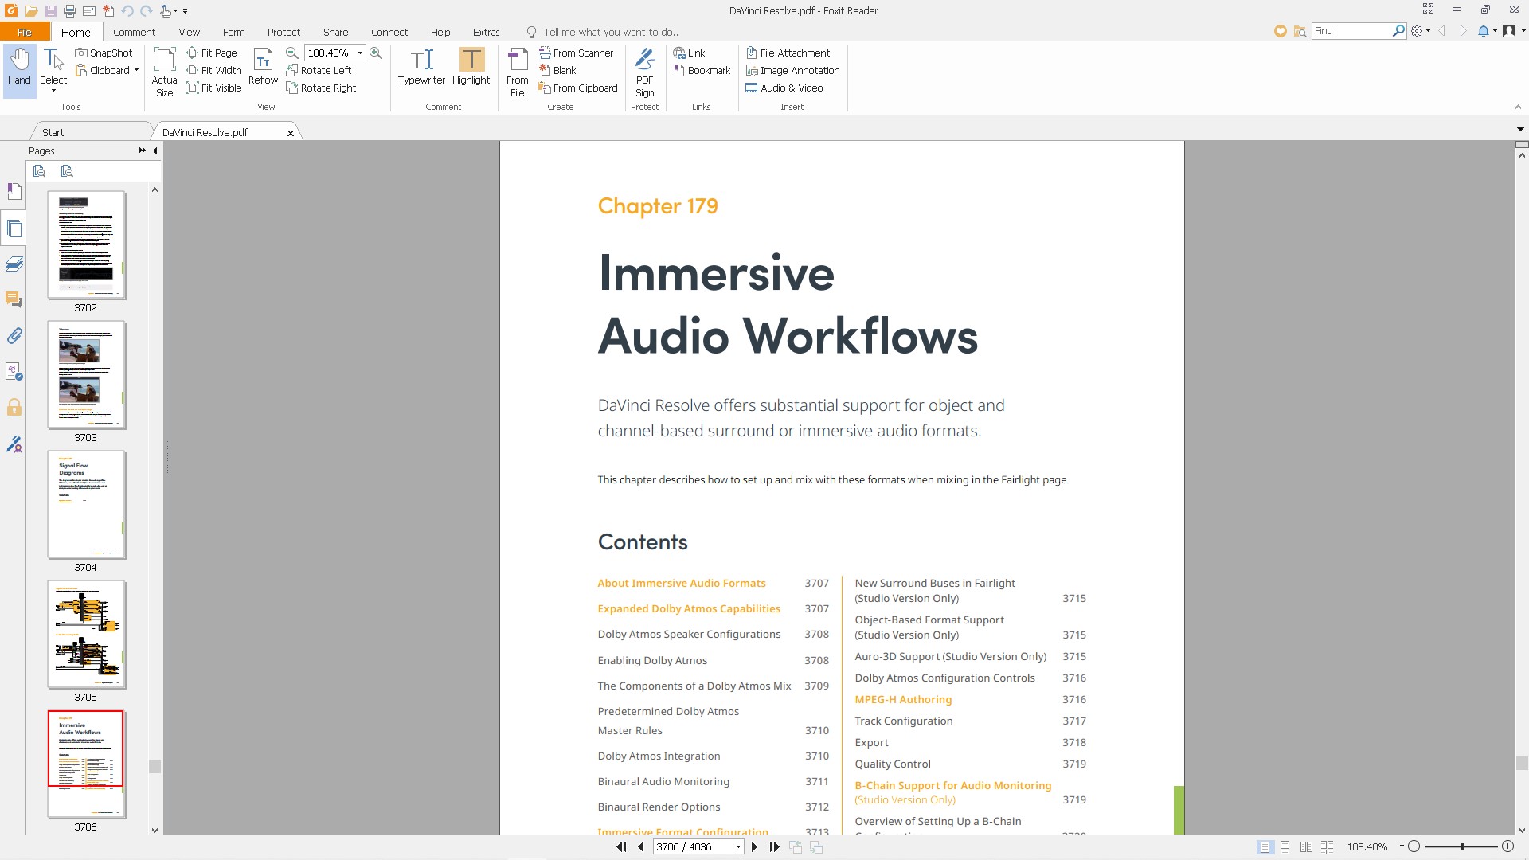Image resolution: width=1529 pixels, height=860 pixels.
Task: Open the Comments side panel
Action: coord(14,299)
